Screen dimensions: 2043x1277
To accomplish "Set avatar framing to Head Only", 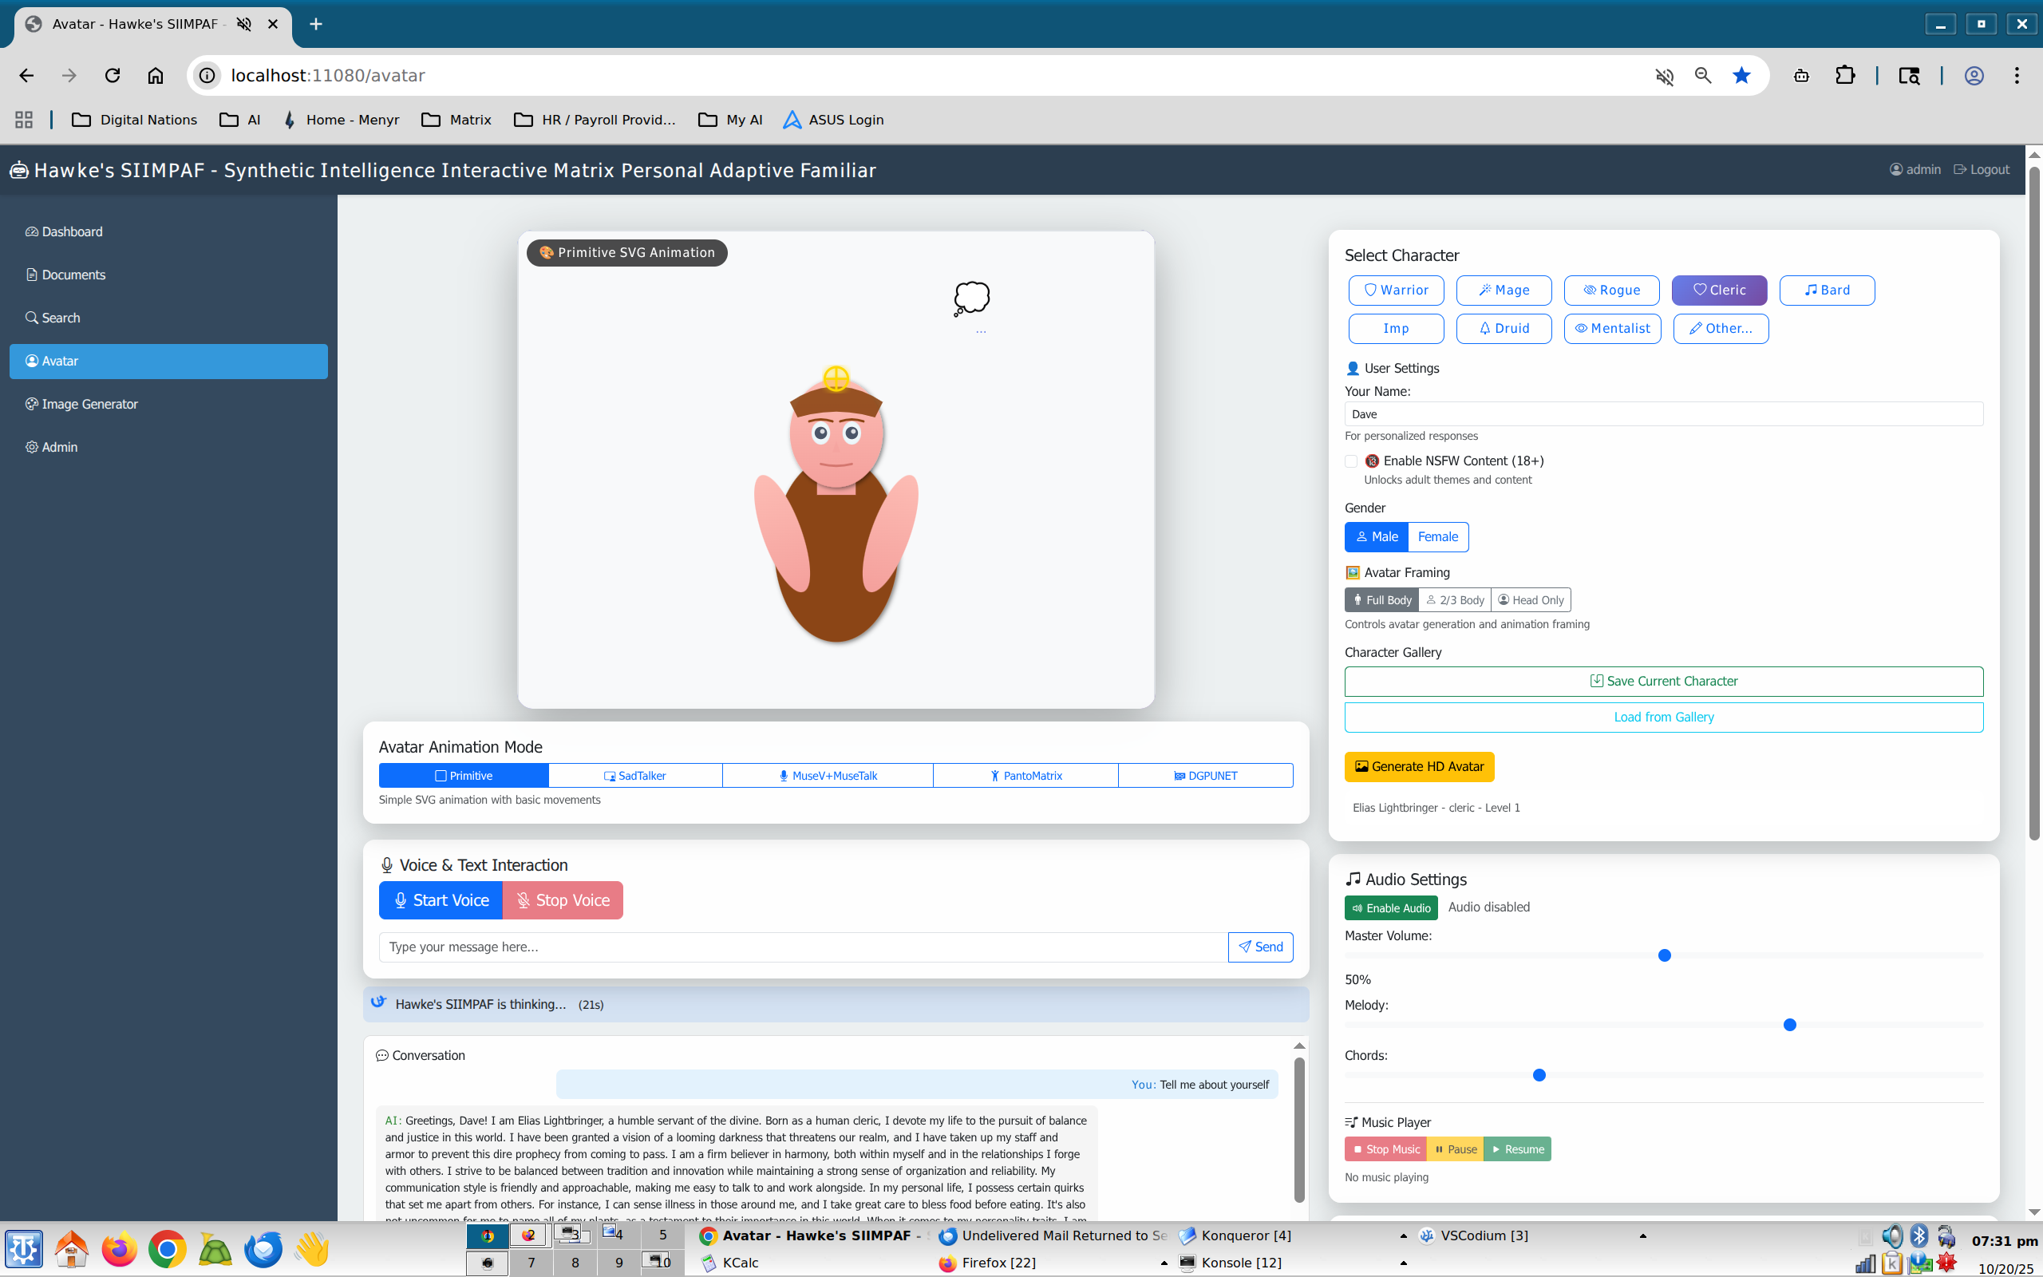I will (1530, 599).
